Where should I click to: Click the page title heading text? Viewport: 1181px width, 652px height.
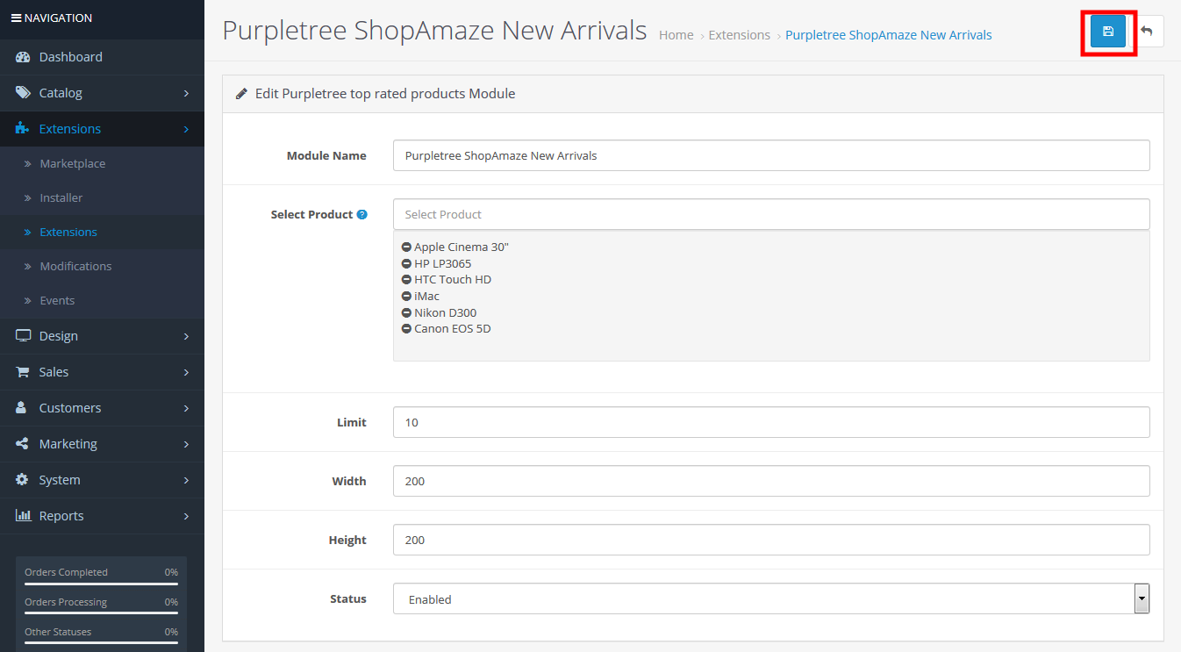(434, 31)
